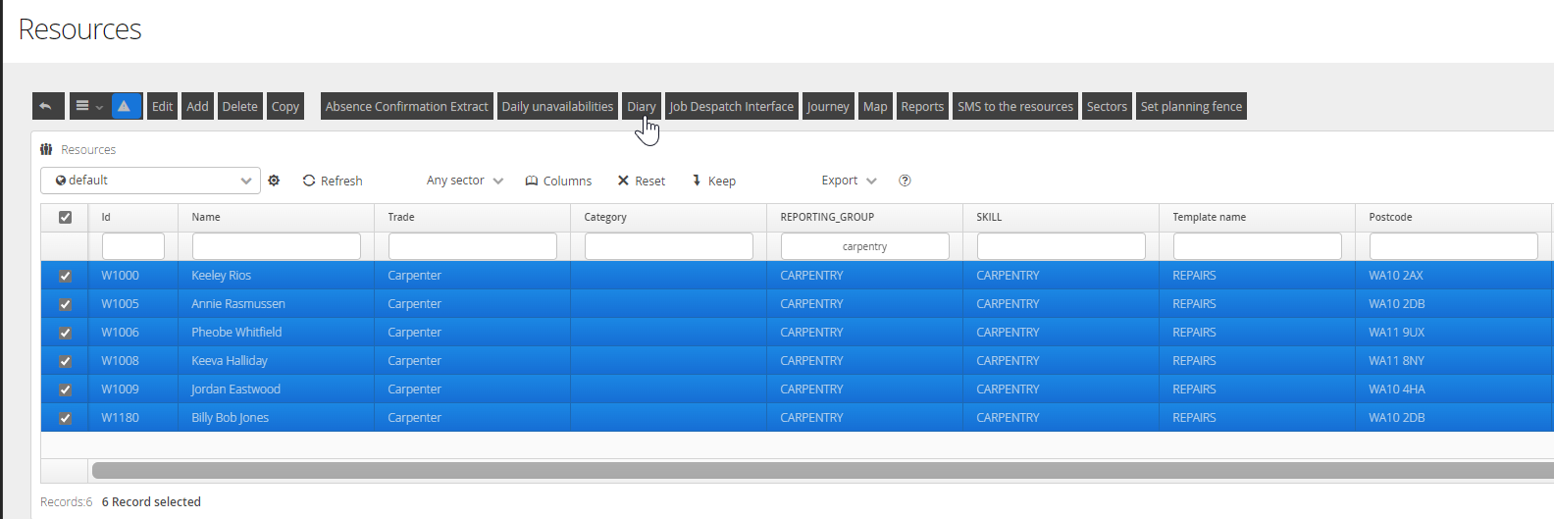
Task: Click the horizontal grid scrollbar
Action: [822, 471]
